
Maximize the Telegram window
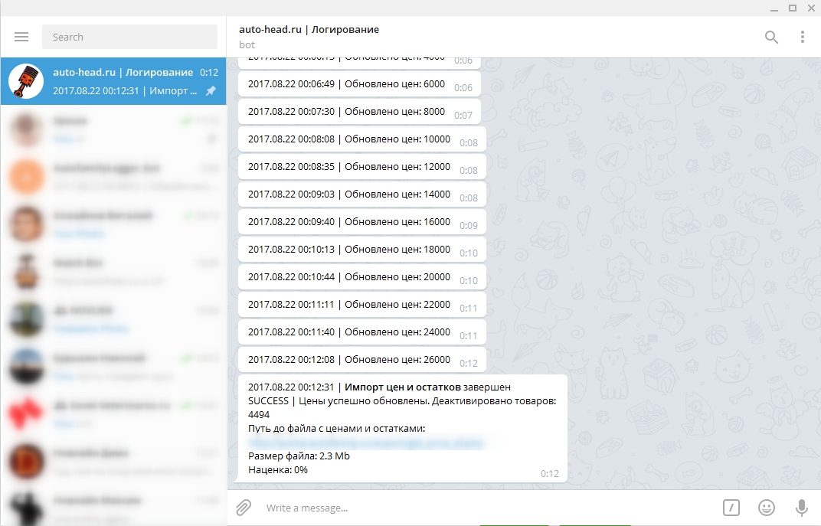(x=793, y=8)
